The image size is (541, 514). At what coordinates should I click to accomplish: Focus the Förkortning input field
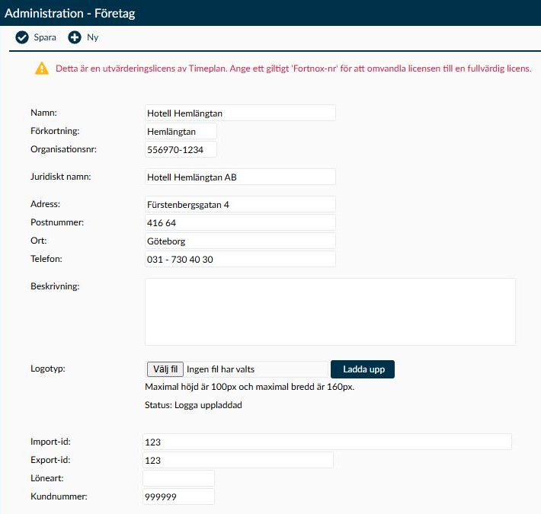181,131
